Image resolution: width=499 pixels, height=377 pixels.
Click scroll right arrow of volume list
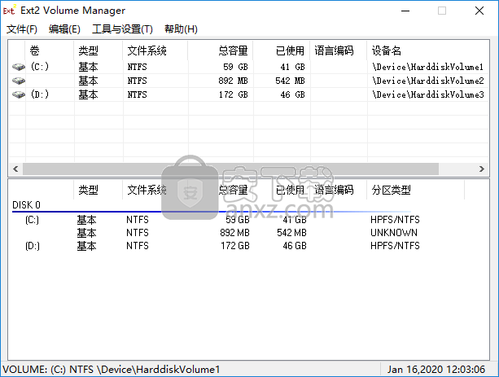tap(482, 169)
